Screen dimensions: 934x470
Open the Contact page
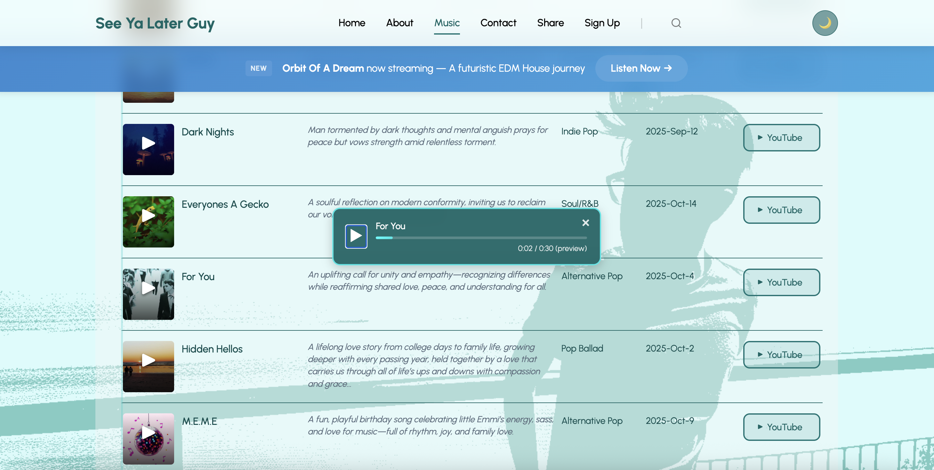coord(498,23)
